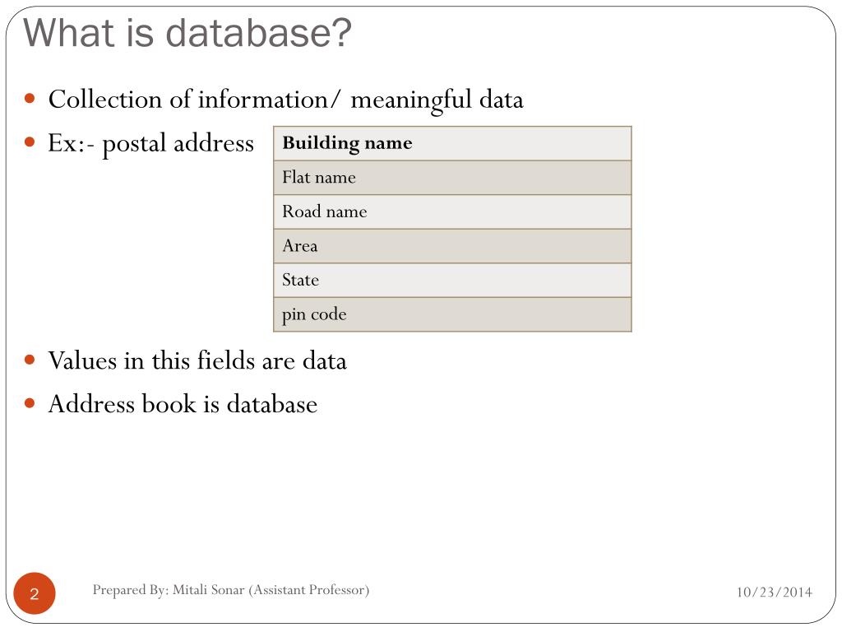
Task: Click the orange bullet before 'Ex:- postal address'
Action: (x=30, y=142)
